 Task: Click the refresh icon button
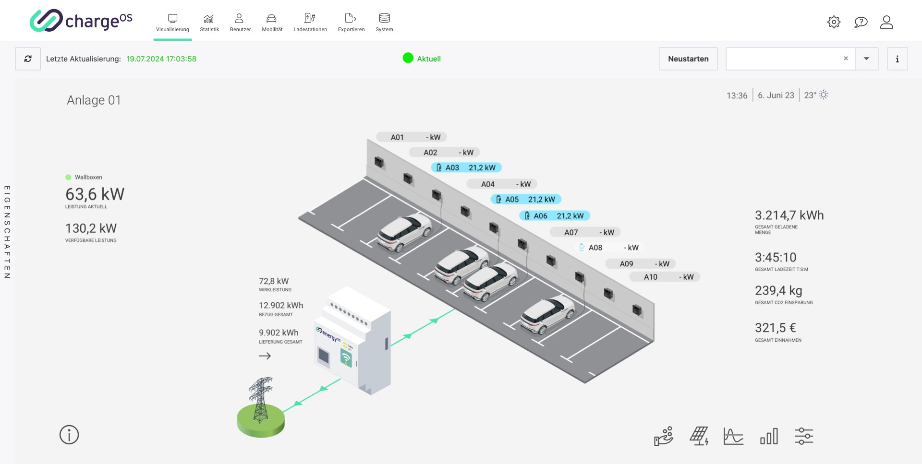click(28, 59)
